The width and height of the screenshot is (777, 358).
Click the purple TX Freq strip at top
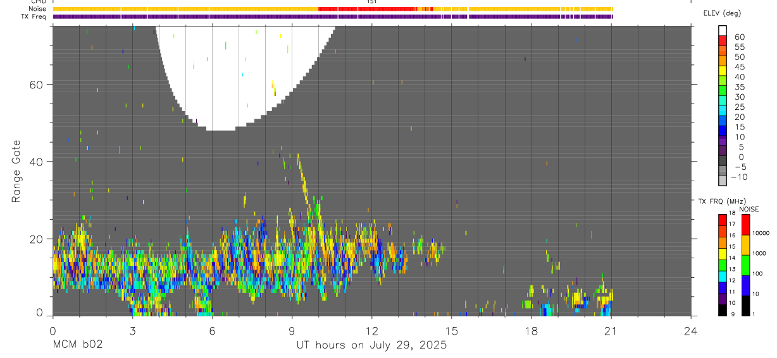tap(333, 16)
